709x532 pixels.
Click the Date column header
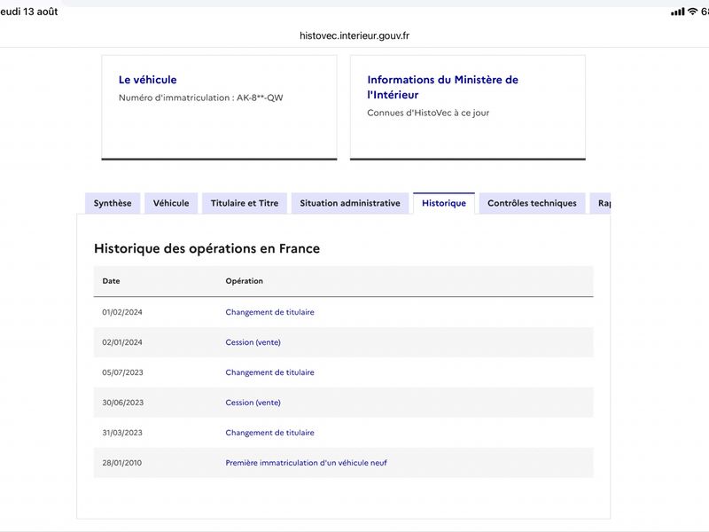pos(112,281)
